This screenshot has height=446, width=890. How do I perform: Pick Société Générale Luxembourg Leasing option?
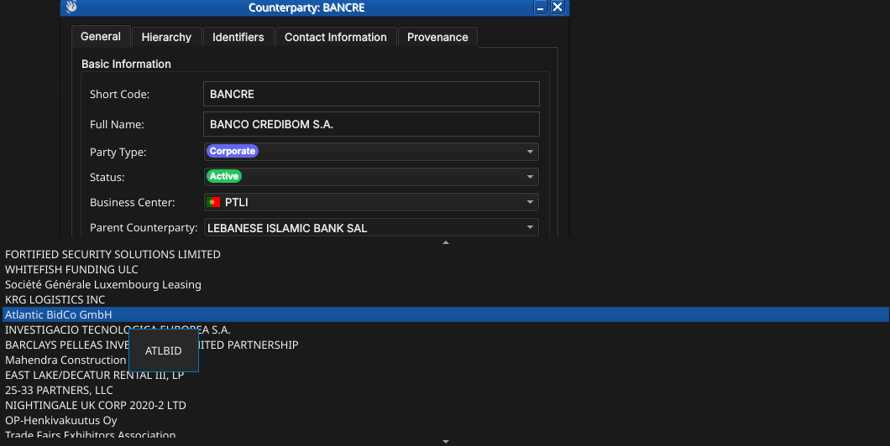pos(446,284)
